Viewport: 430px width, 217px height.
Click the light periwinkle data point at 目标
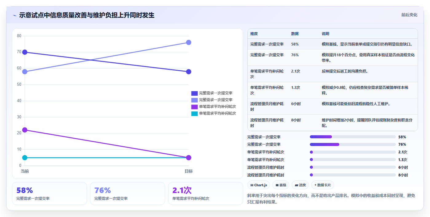coord(189,42)
